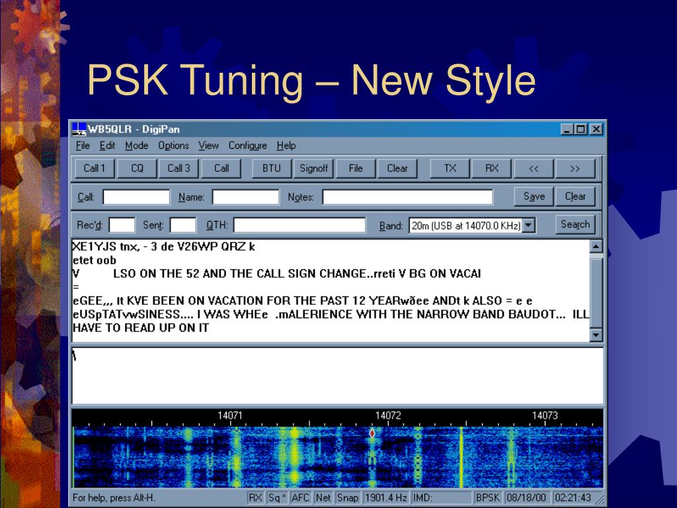677x508 pixels.
Task: Close the DigiPan window
Action: click(596, 129)
